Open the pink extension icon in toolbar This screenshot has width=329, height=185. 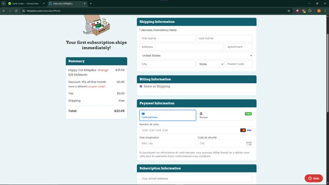pos(297,11)
